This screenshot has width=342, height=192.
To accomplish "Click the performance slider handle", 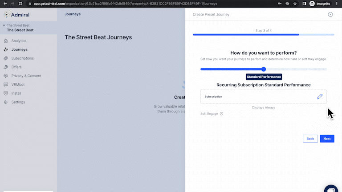I will point(264,69).
